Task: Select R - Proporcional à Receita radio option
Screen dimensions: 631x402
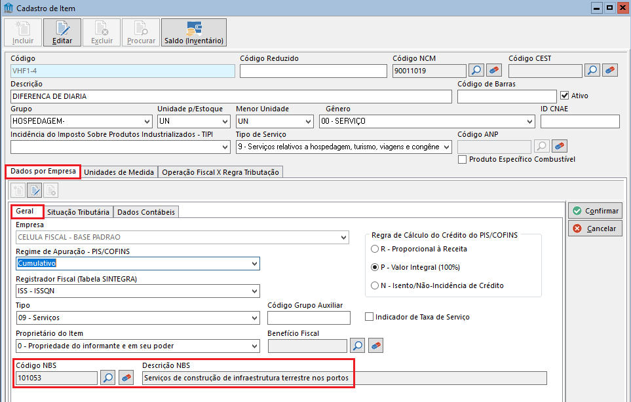Action: click(x=375, y=249)
